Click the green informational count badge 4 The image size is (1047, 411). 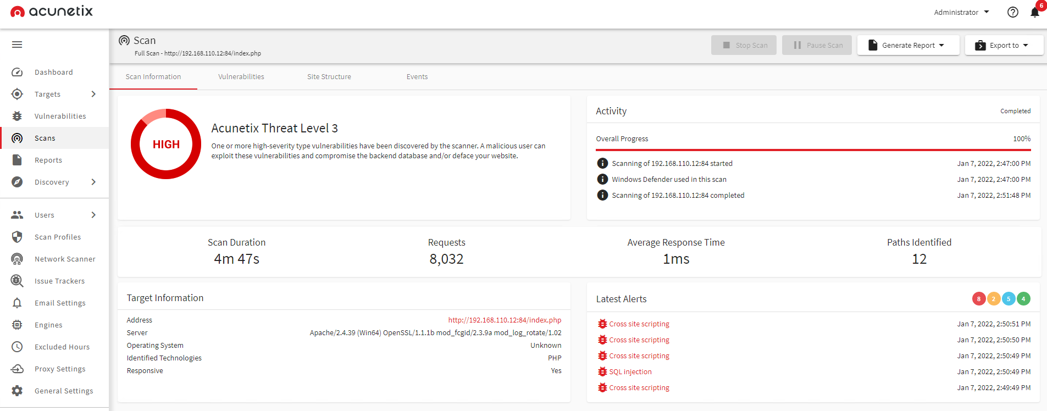1023,299
